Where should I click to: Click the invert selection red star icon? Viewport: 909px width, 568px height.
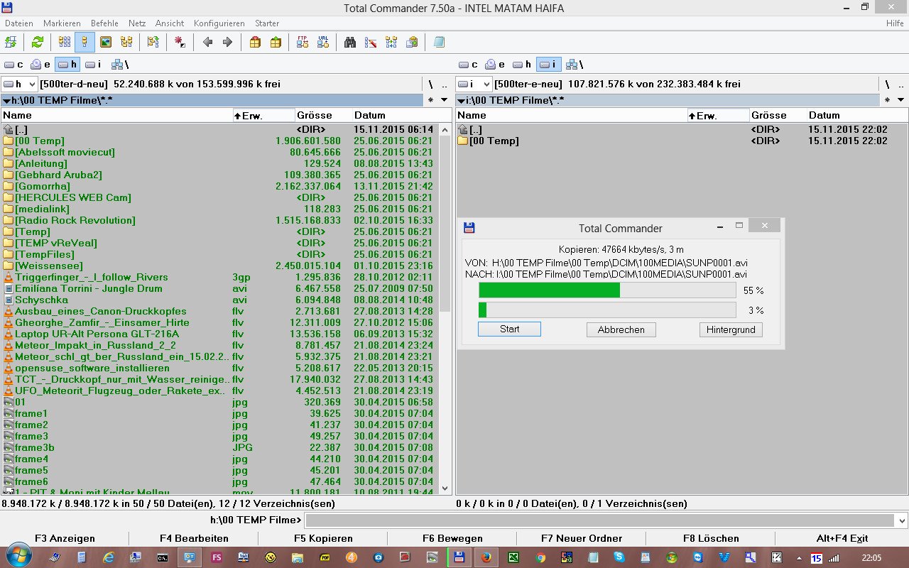[180, 42]
